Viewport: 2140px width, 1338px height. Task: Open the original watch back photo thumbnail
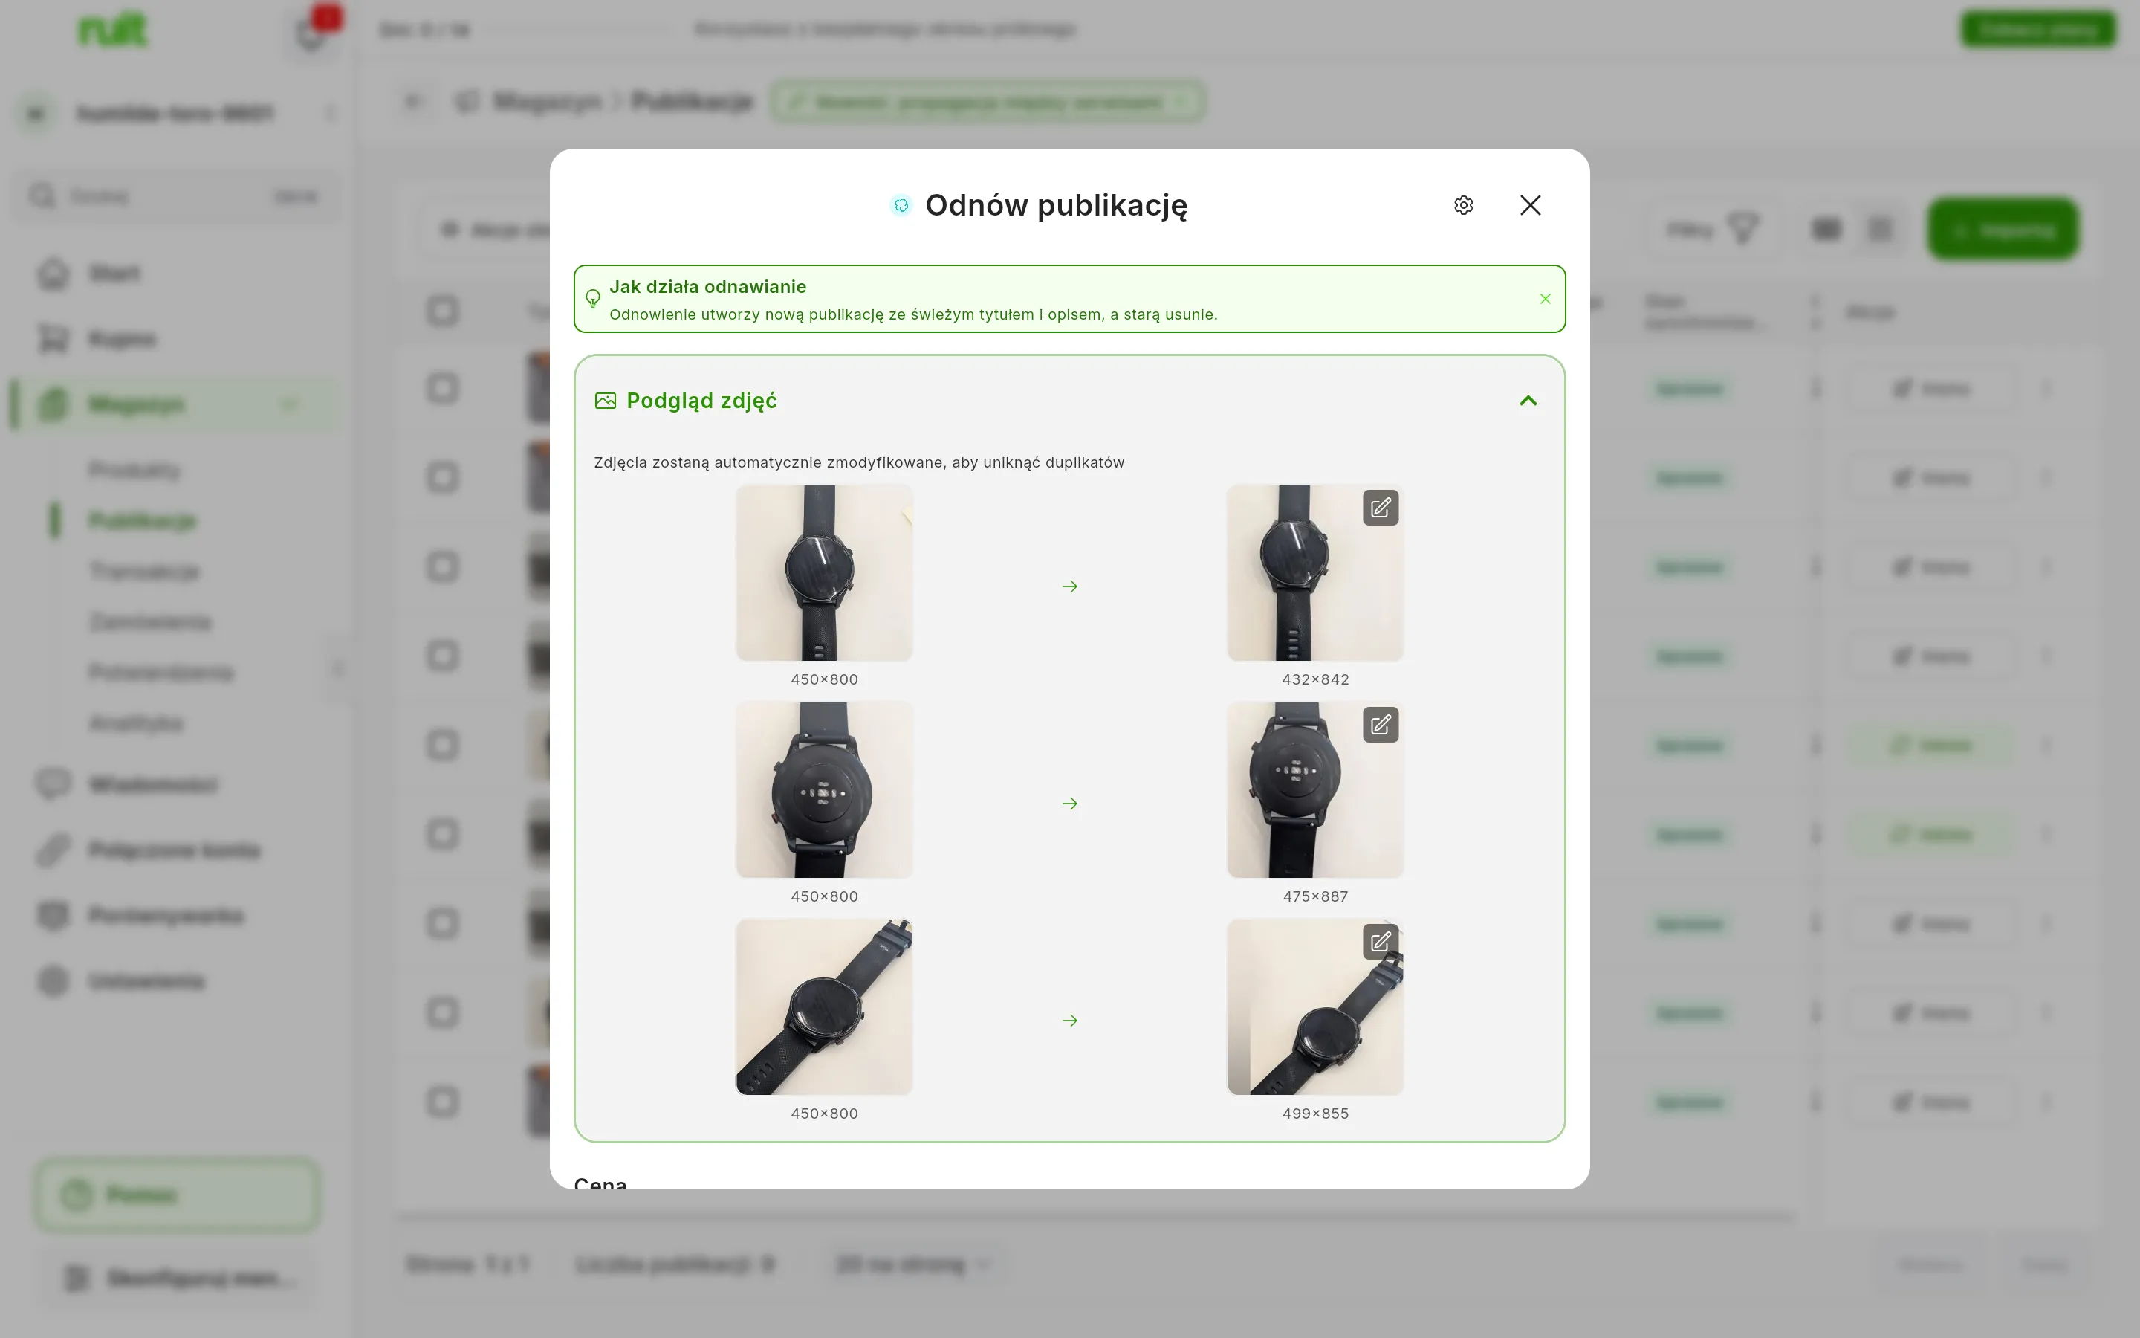(824, 789)
